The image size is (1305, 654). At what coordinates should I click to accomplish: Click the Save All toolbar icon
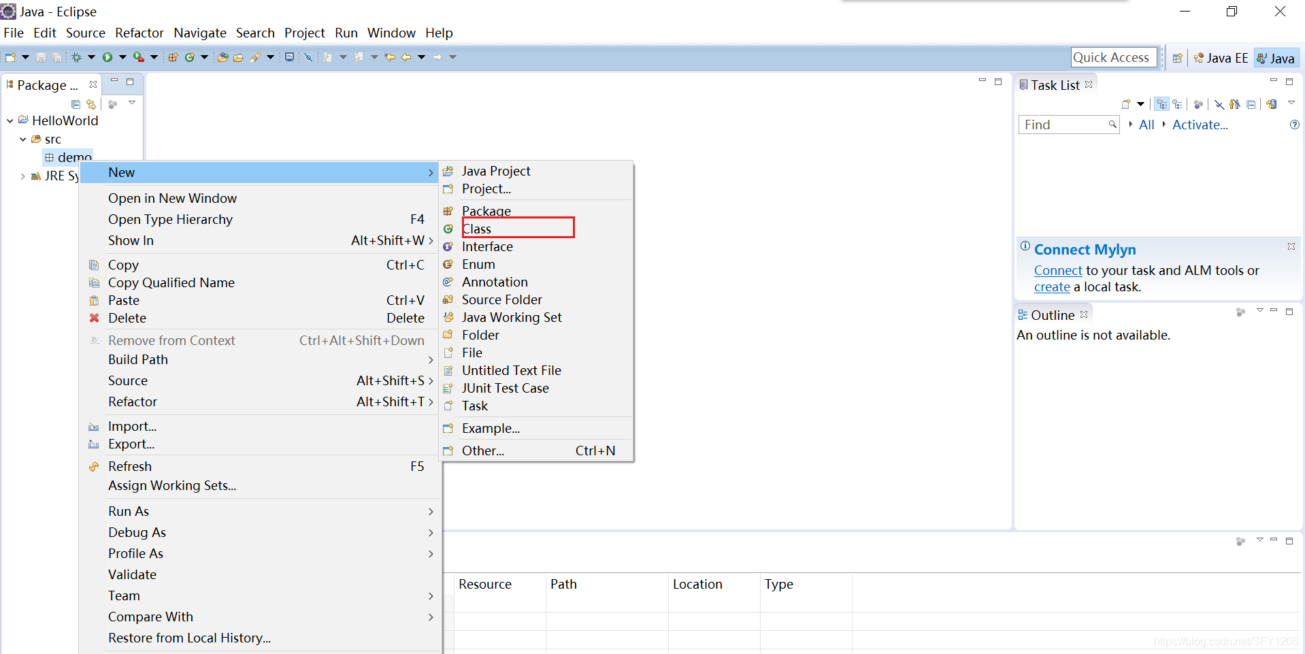pos(56,57)
